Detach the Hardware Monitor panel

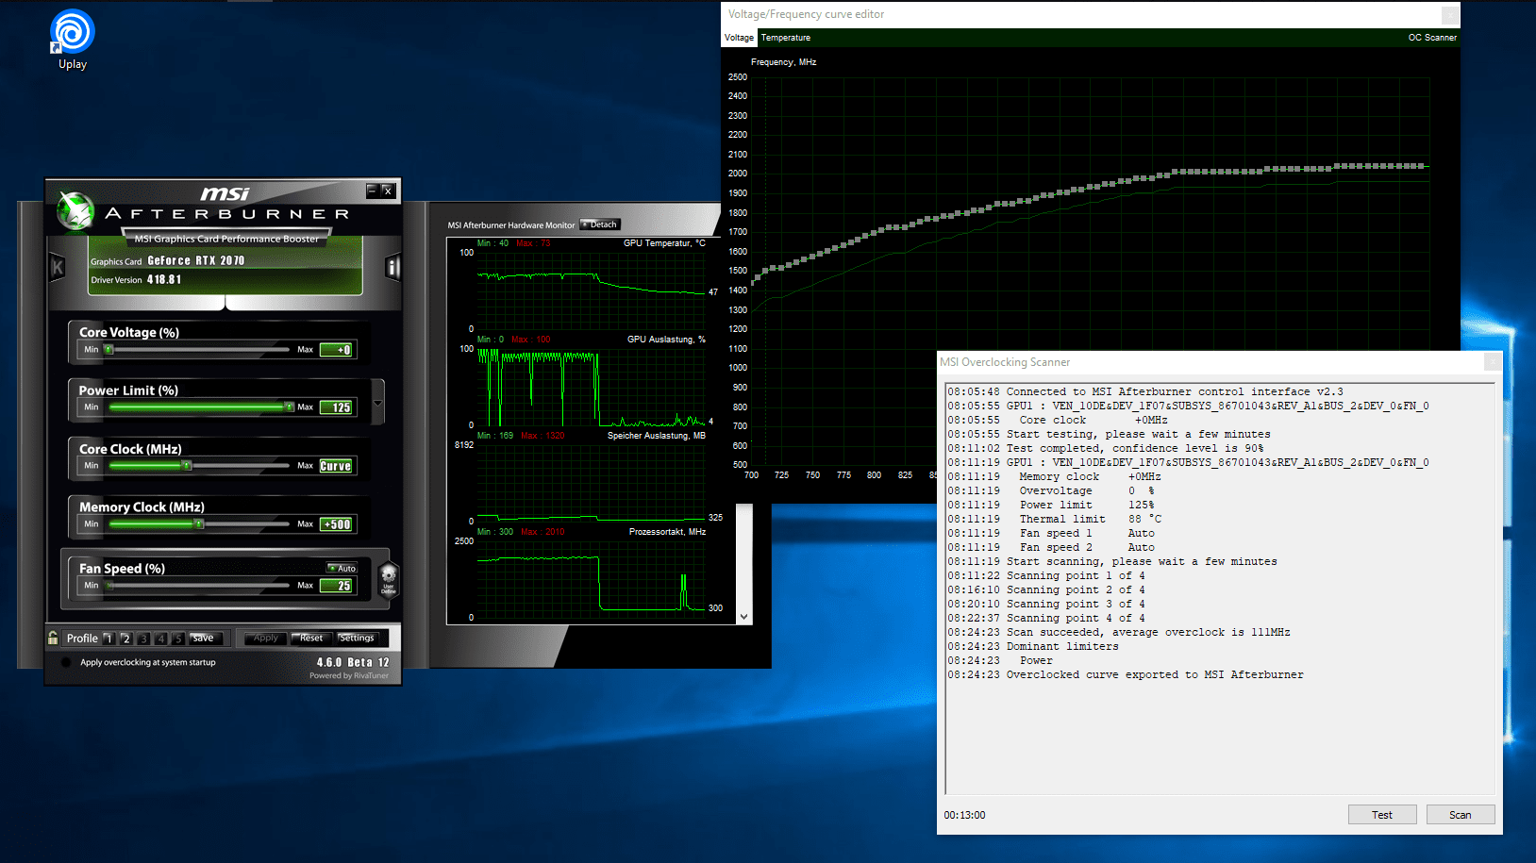pos(600,224)
